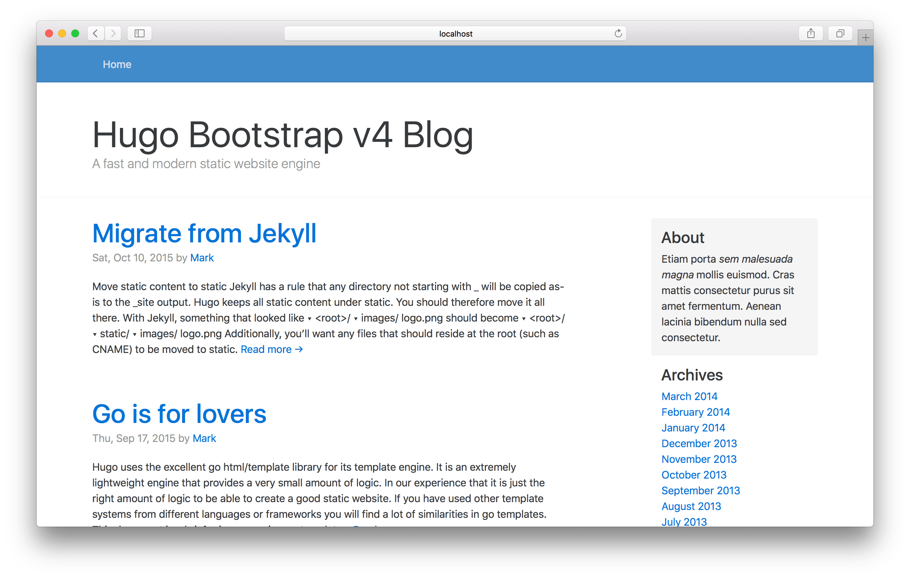The height and width of the screenshot is (579, 910).
Task: Maximize the window with the green button
Action: pos(75,33)
